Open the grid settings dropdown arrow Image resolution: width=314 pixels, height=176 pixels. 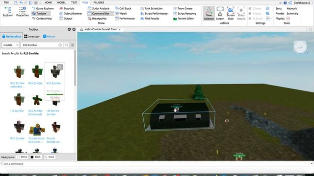click(x=271, y=19)
